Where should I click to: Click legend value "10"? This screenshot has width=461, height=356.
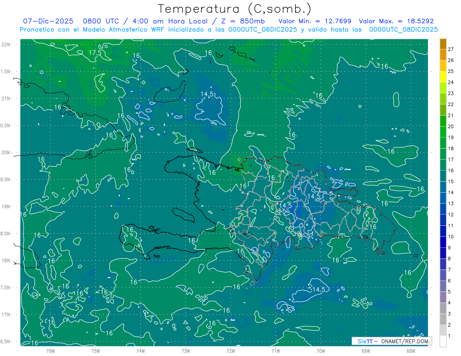point(451,237)
